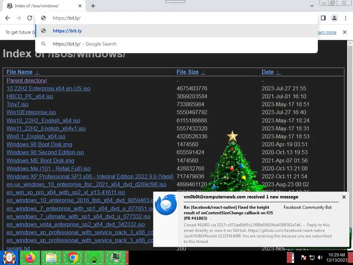This screenshot has width=353, height=265.
Task: Open the volume speaker tray icon
Action: click(x=320, y=257)
